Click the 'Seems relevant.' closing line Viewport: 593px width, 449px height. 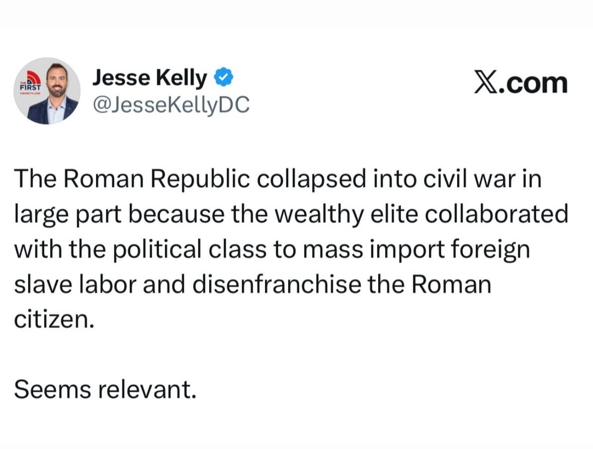click(x=105, y=389)
